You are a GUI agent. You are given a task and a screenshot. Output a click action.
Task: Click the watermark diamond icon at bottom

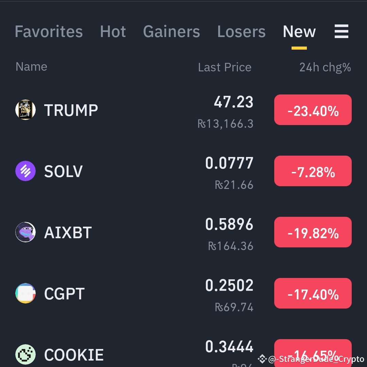coord(262,359)
